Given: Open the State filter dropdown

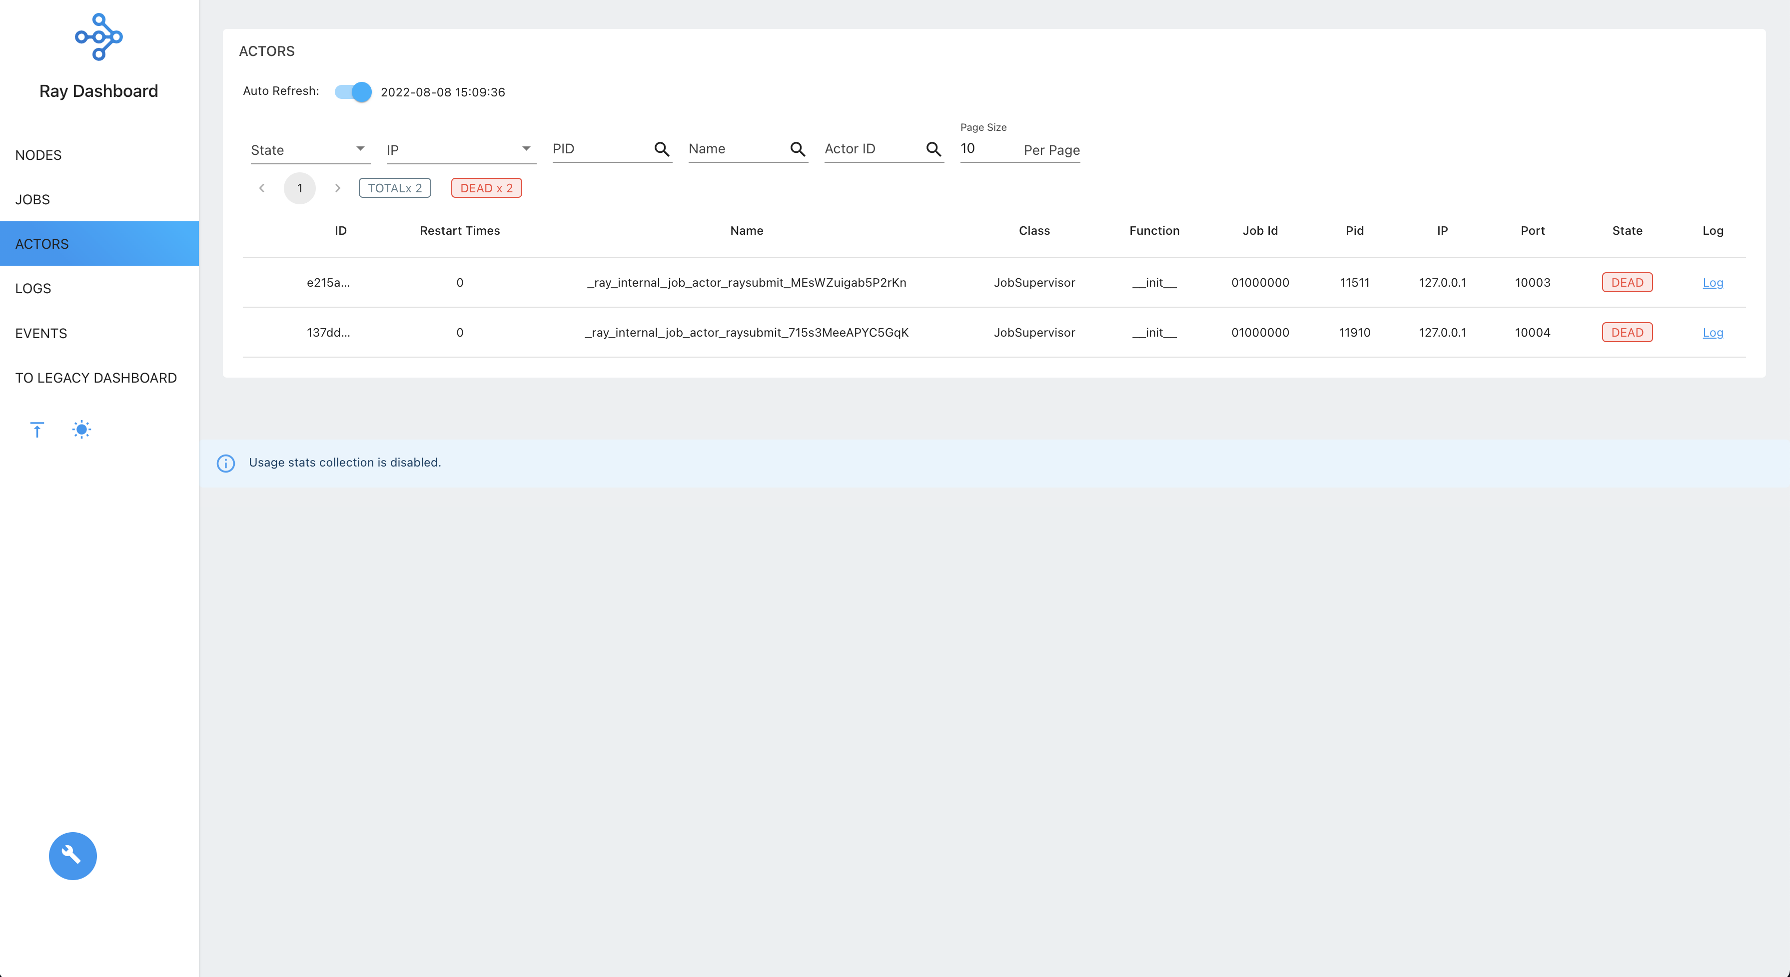Looking at the screenshot, I should [x=309, y=150].
